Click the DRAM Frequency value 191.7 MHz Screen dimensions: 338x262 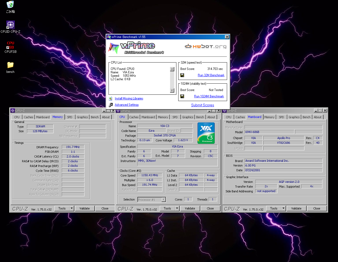(x=73, y=147)
